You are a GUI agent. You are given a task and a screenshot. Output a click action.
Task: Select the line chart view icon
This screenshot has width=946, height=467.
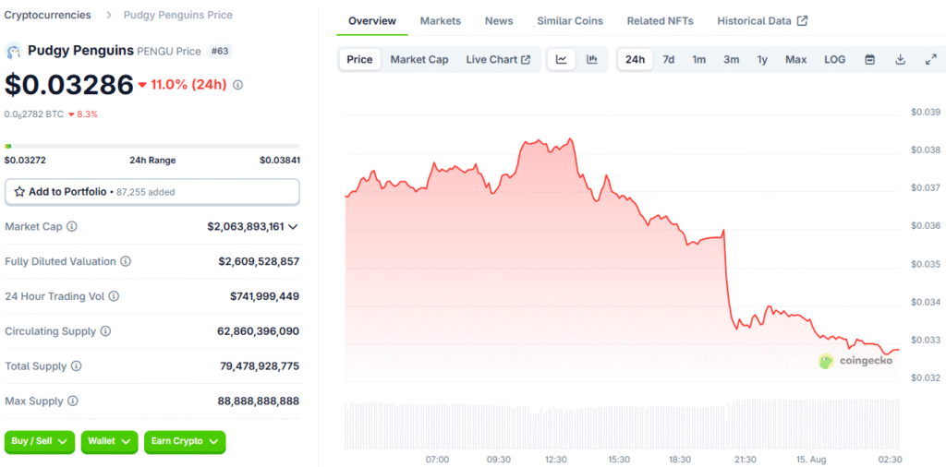[561, 60]
